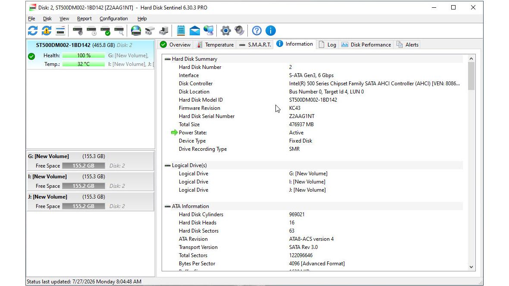Click the disk with clock icon
Screen dimensions: 509x286
(x=91, y=31)
